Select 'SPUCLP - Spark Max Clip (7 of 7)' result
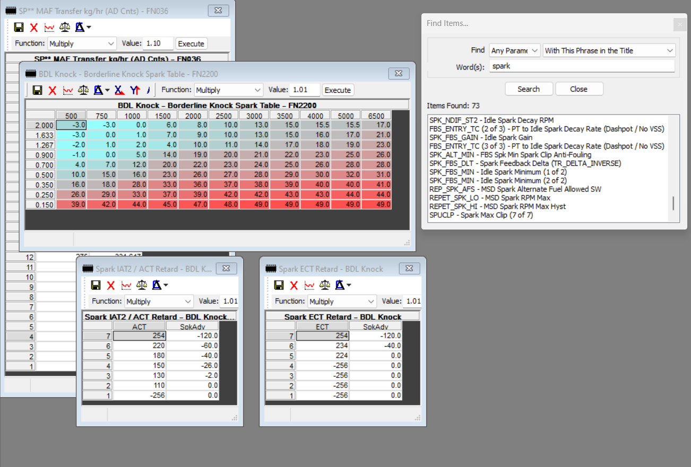 click(481, 215)
